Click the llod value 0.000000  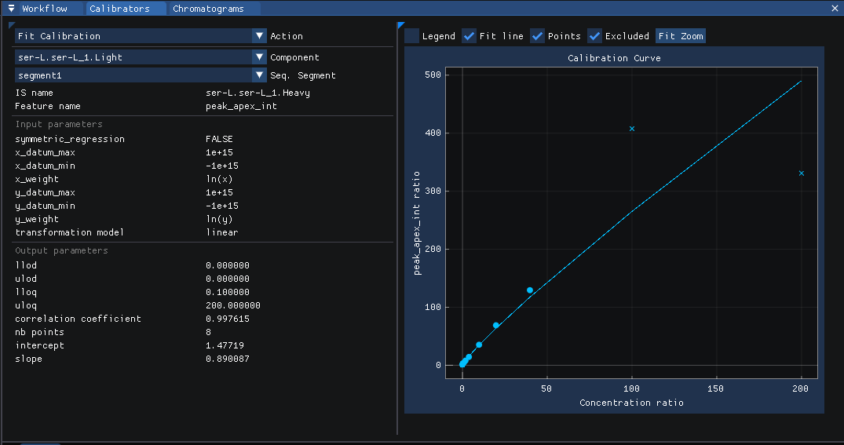(227, 265)
